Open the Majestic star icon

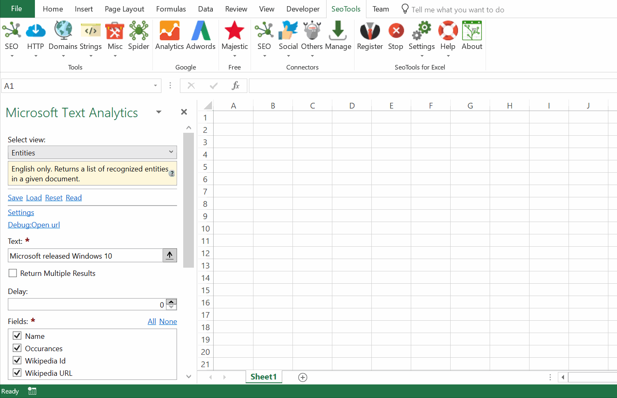pos(235,30)
